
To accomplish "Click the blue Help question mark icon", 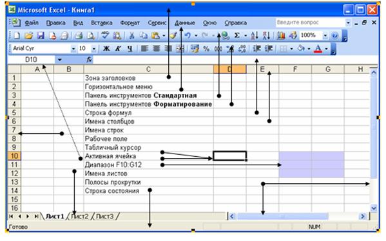I will click(x=335, y=36).
